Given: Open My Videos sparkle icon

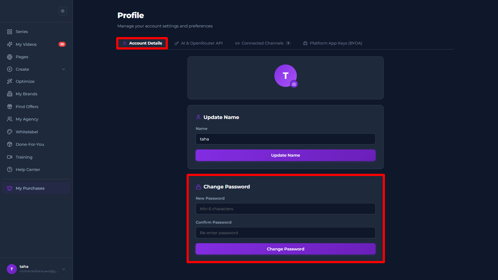Looking at the screenshot, I should coord(10,44).
